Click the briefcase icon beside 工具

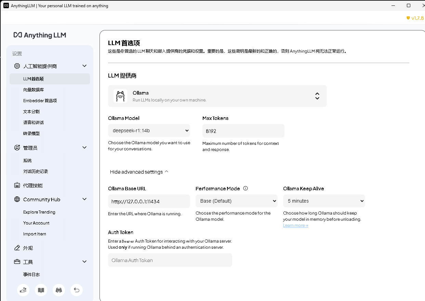coord(17,262)
